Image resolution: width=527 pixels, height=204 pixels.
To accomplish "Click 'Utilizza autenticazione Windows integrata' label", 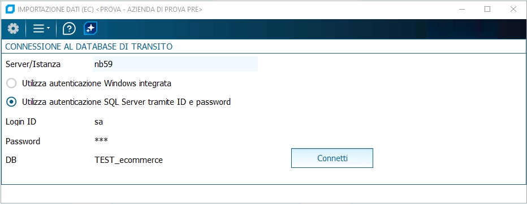I will 97,83.
